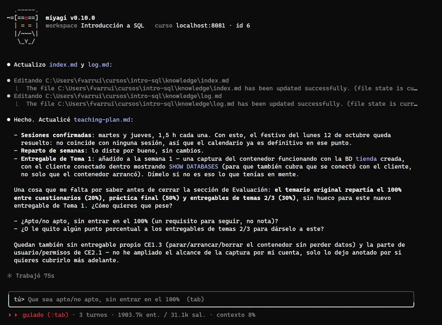Click the '3 turnos' status entry
This screenshot has width=442, height=325.
tap(93, 315)
